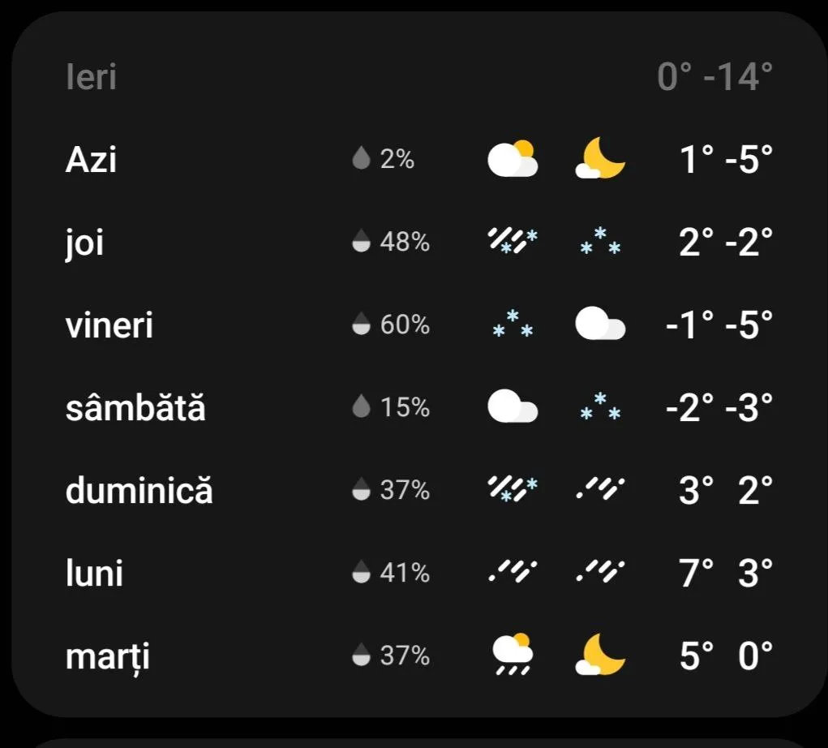Select the Azi day label
This screenshot has height=748, width=828.
91,159
